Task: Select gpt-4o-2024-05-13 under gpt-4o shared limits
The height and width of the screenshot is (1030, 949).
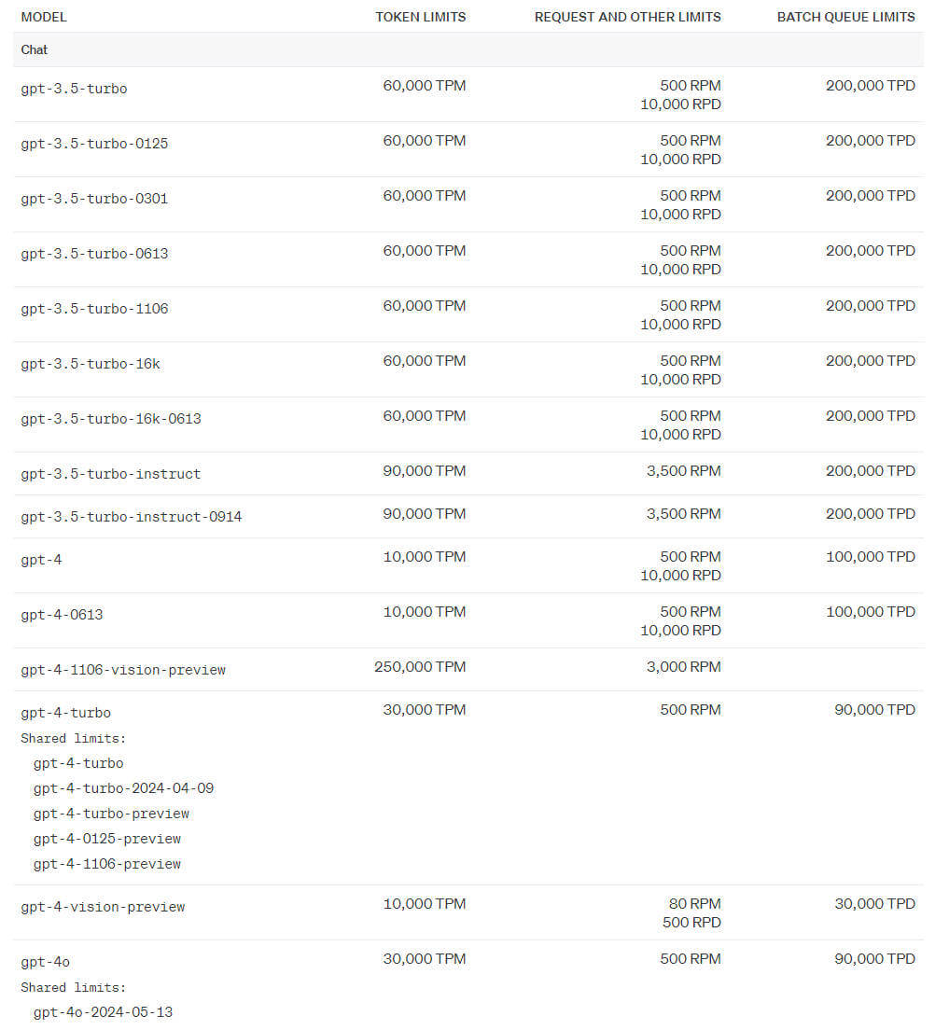Action: pos(103,1012)
